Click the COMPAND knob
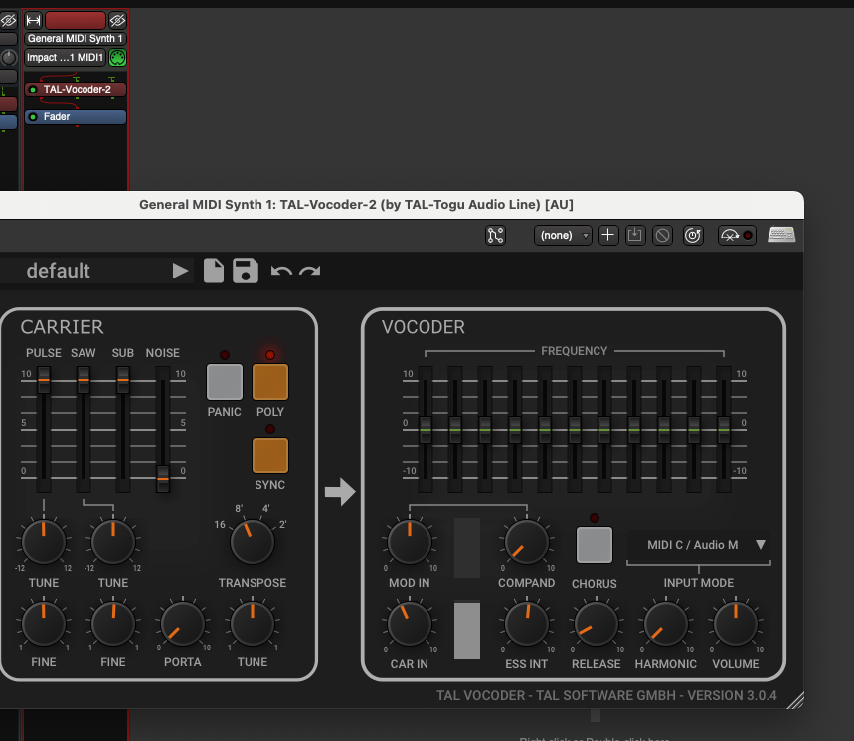854x741 pixels. [526, 542]
